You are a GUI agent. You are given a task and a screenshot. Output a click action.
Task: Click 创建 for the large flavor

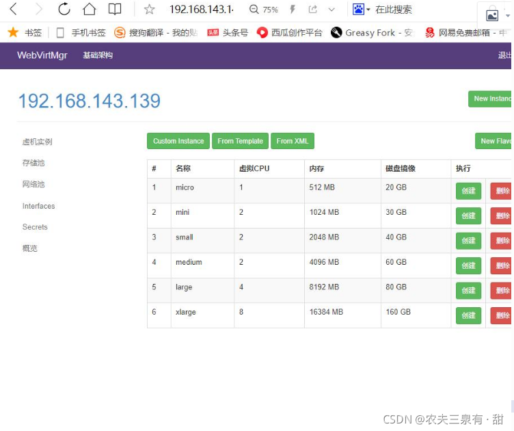tap(468, 291)
